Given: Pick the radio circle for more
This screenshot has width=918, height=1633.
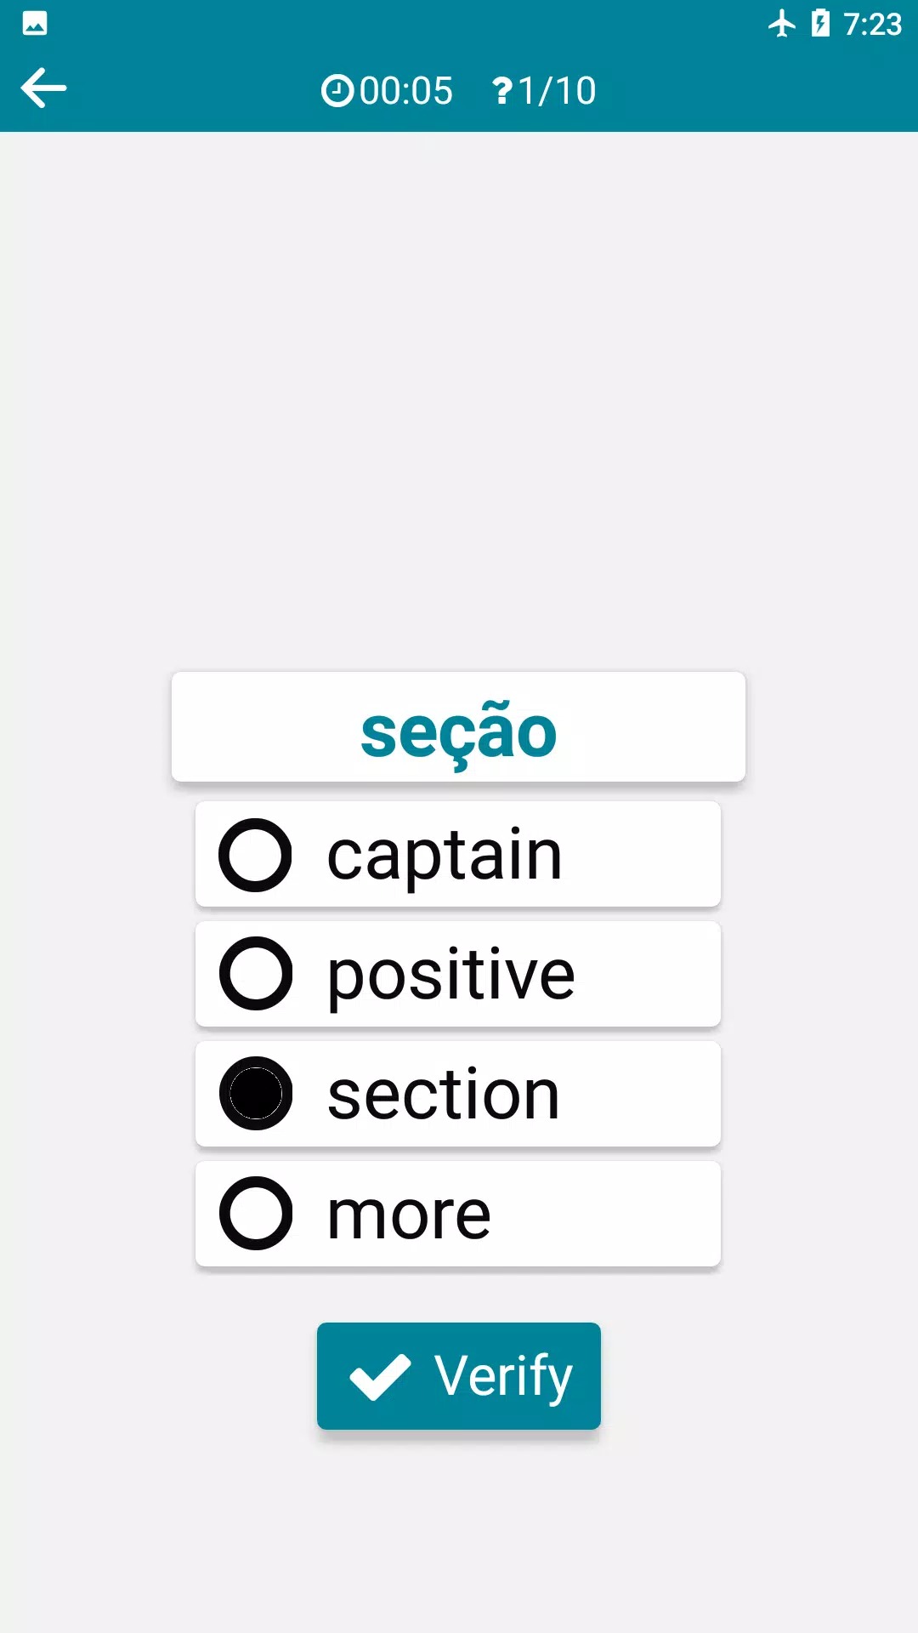Looking at the screenshot, I should coord(255,1214).
